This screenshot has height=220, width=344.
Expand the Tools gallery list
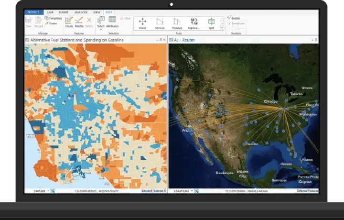click(222, 28)
